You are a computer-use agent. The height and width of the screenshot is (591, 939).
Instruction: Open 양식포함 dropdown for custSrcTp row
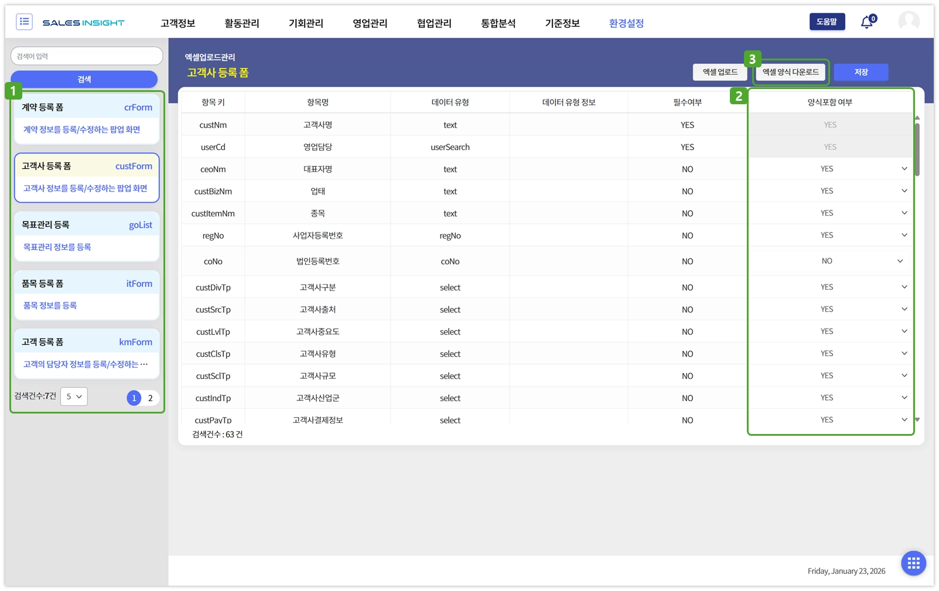coord(830,309)
